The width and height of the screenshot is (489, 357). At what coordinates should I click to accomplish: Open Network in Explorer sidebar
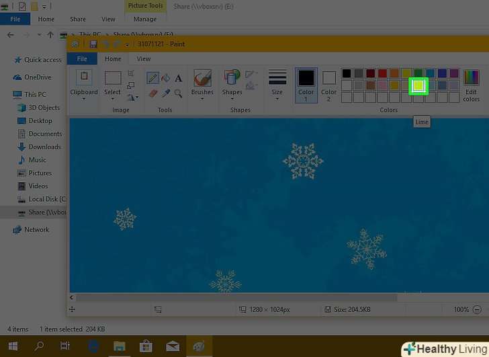[x=31, y=230]
